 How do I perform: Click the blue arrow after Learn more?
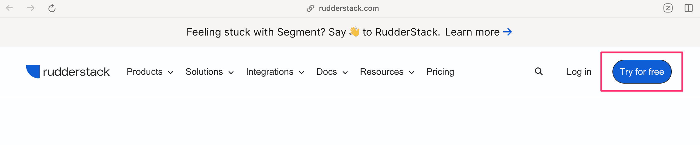point(507,32)
